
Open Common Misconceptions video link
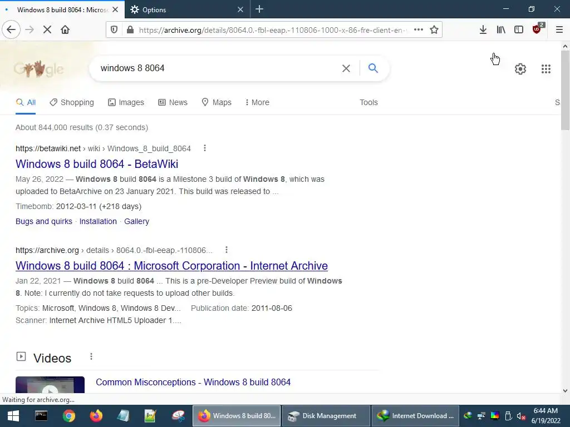tap(193, 383)
